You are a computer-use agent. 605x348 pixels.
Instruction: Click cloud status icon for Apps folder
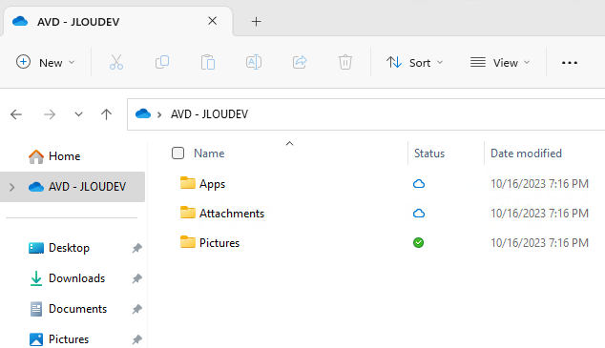click(419, 184)
